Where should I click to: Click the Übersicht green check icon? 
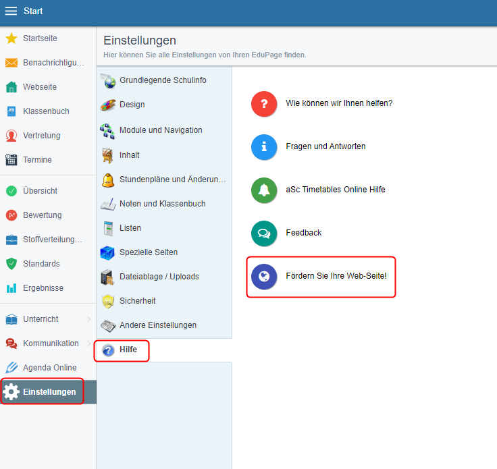pos(11,191)
